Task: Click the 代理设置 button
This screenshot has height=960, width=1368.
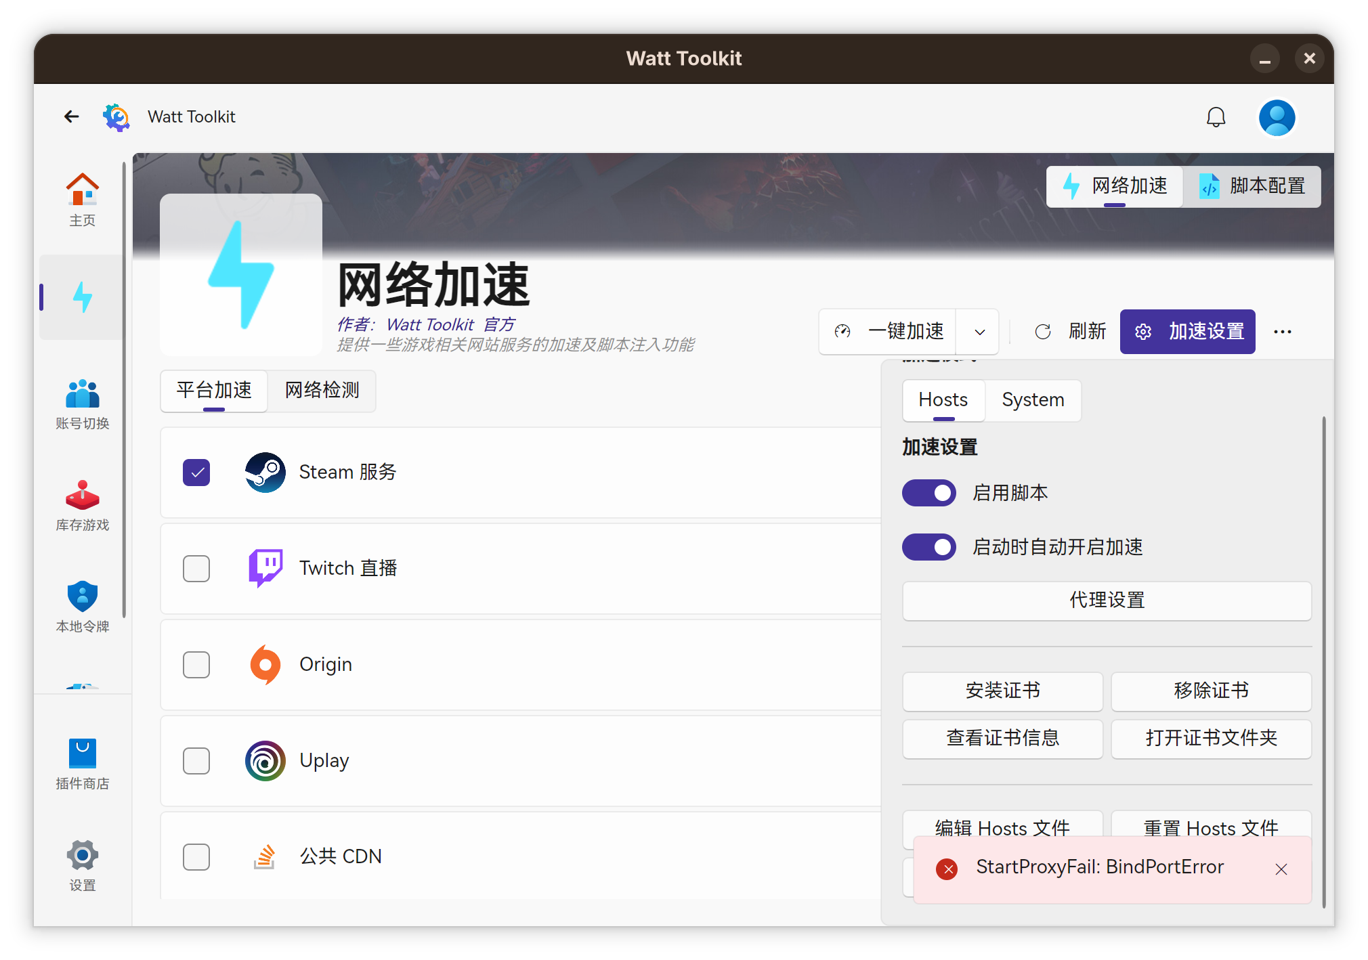Action: [1107, 601]
